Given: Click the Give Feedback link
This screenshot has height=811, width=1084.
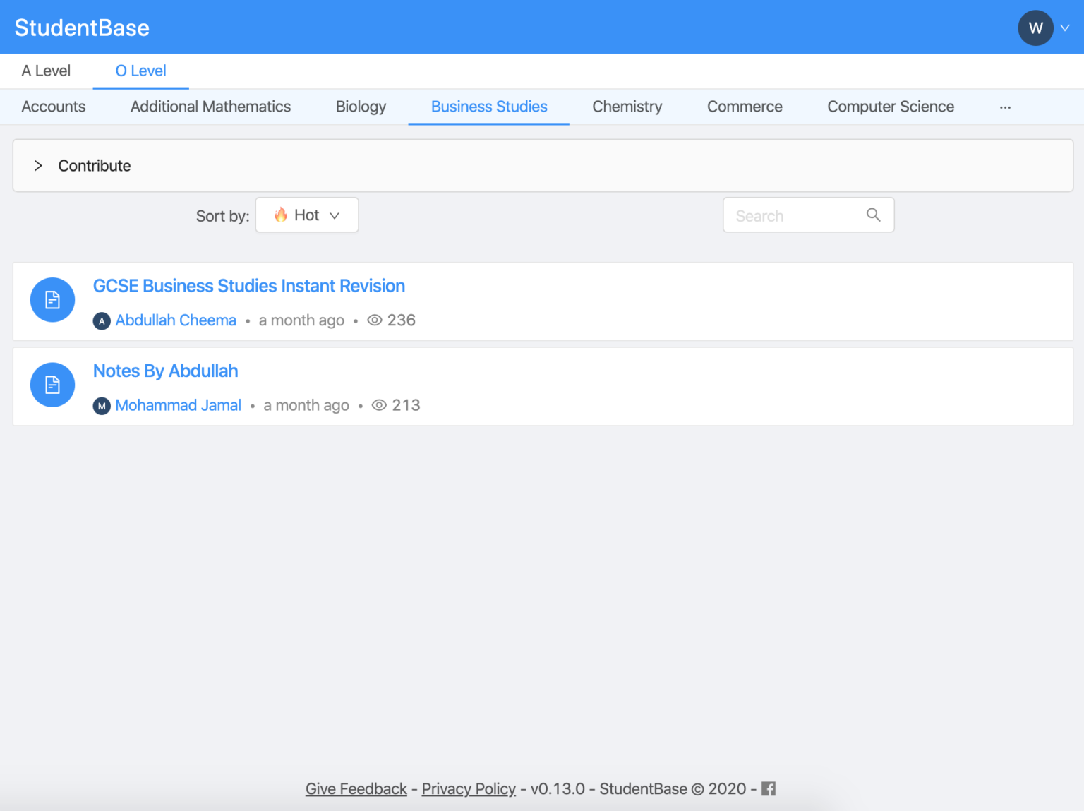Looking at the screenshot, I should [x=356, y=789].
